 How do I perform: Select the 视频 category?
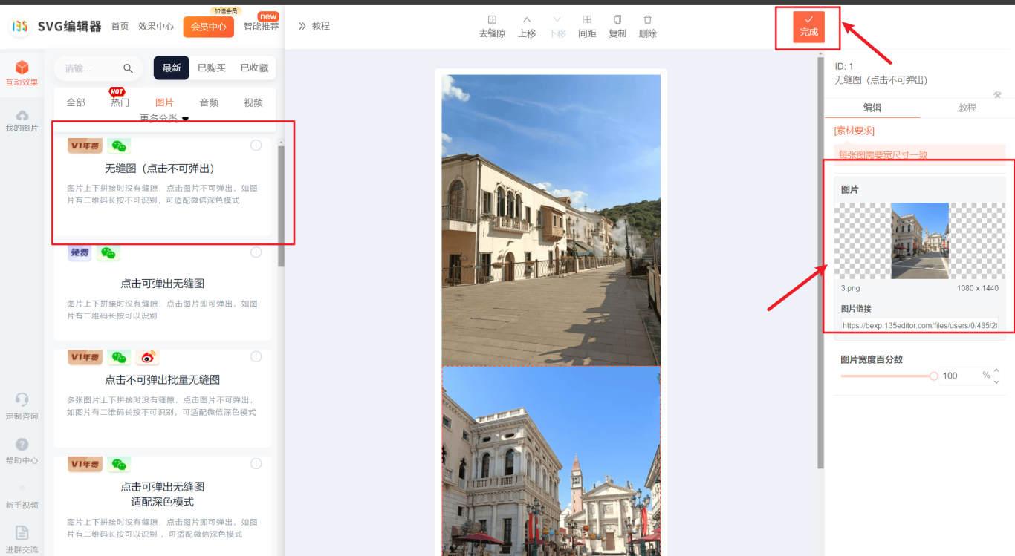click(253, 102)
